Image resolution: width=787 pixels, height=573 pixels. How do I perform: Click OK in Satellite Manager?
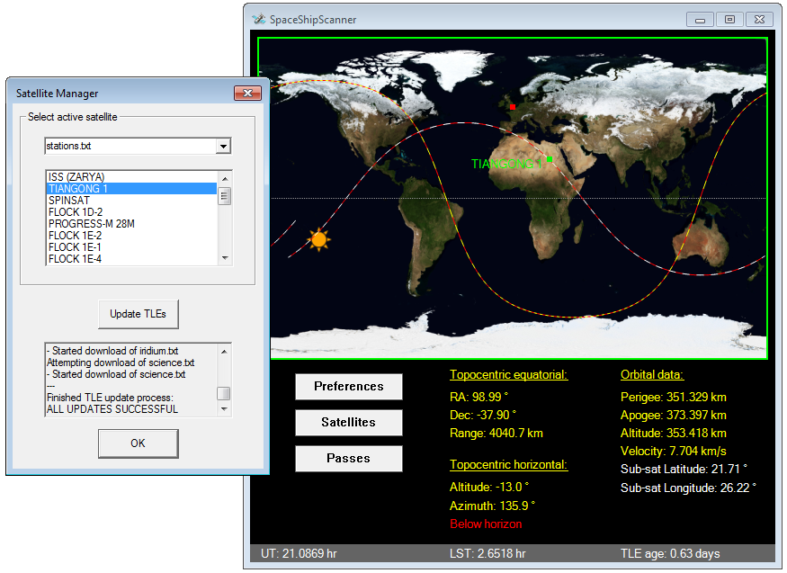[x=138, y=443]
